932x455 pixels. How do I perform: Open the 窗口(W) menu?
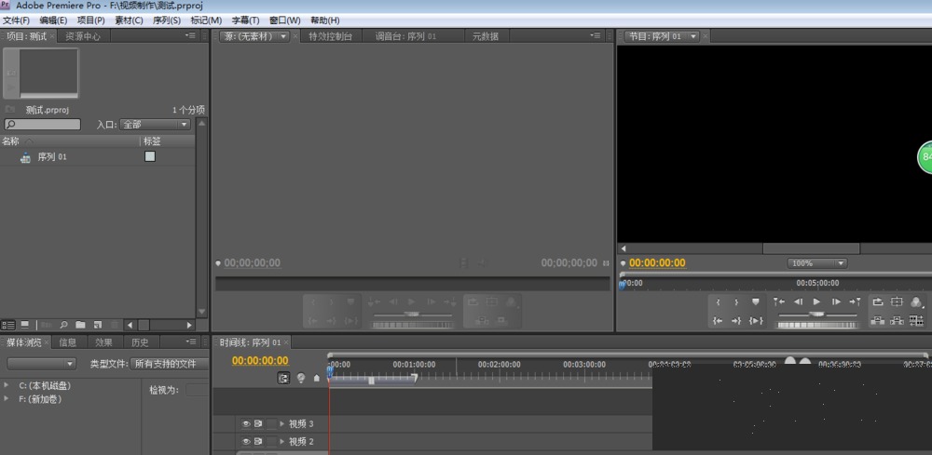point(284,20)
